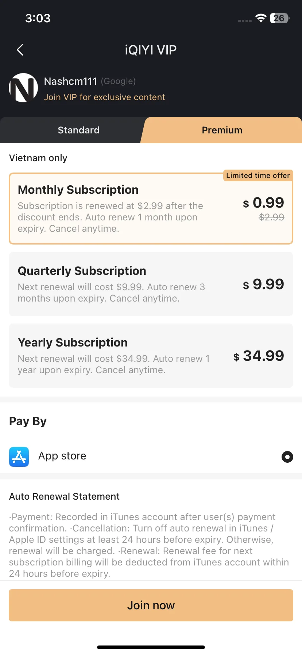Choose the Yearly Subscription plan
The width and height of the screenshot is (302, 655).
151,356
